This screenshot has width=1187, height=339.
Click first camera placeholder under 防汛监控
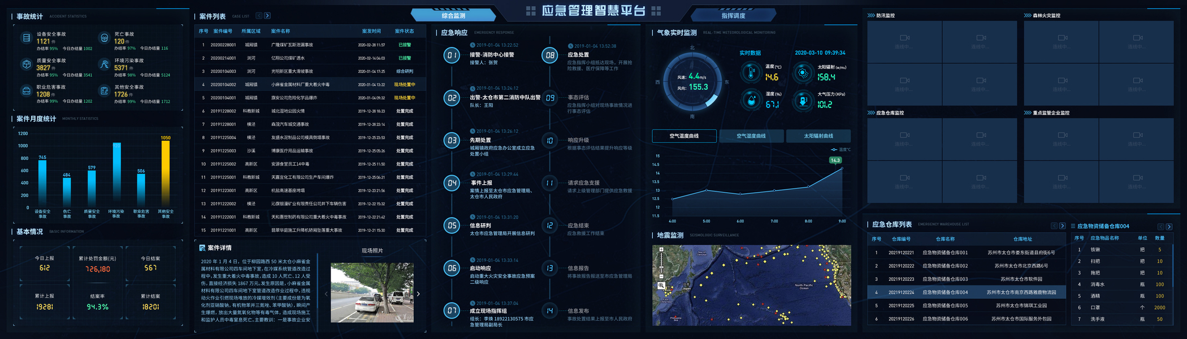[x=905, y=42]
